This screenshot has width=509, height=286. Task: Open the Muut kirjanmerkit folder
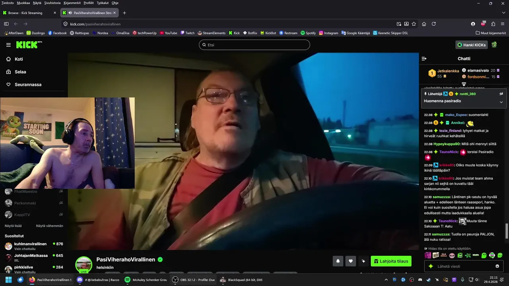pyautogui.click(x=491, y=33)
